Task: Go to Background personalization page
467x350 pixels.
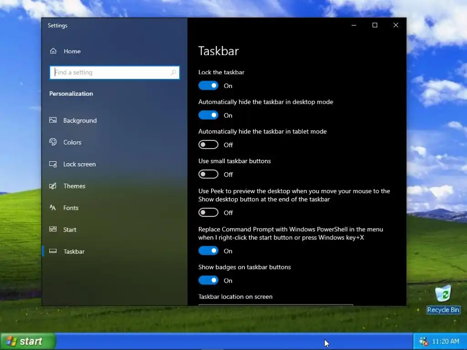Action: [x=80, y=120]
